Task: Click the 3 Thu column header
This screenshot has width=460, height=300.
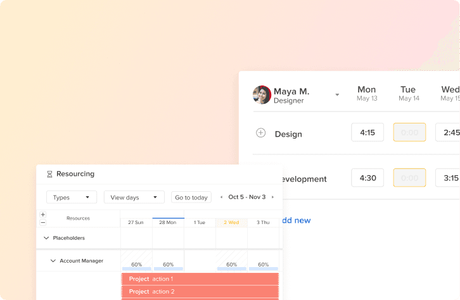Action: click(x=263, y=222)
